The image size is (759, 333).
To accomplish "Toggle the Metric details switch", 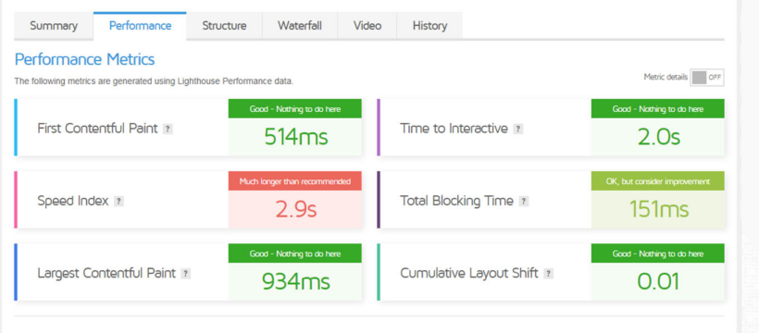I will tap(707, 78).
